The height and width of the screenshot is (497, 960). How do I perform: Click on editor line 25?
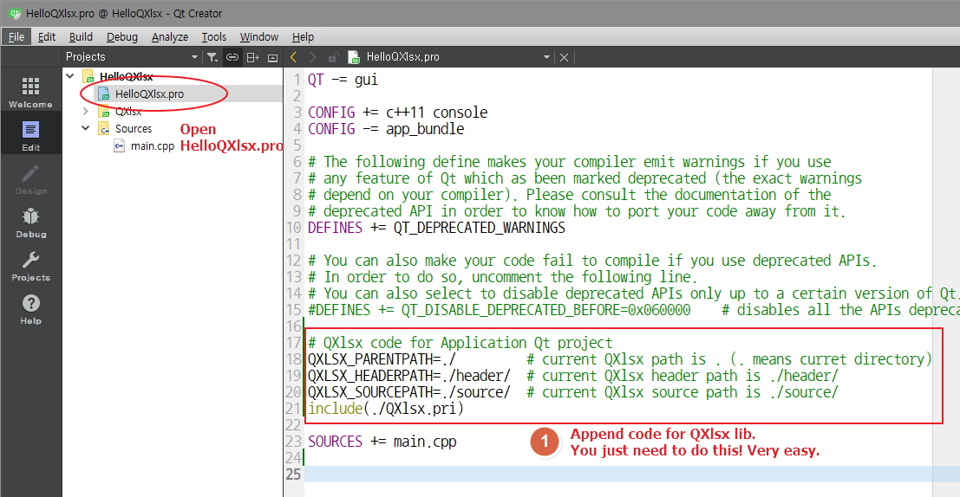tap(607, 474)
